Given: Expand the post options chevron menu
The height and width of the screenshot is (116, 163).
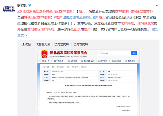Looking at the screenshot, I should (157, 5).
